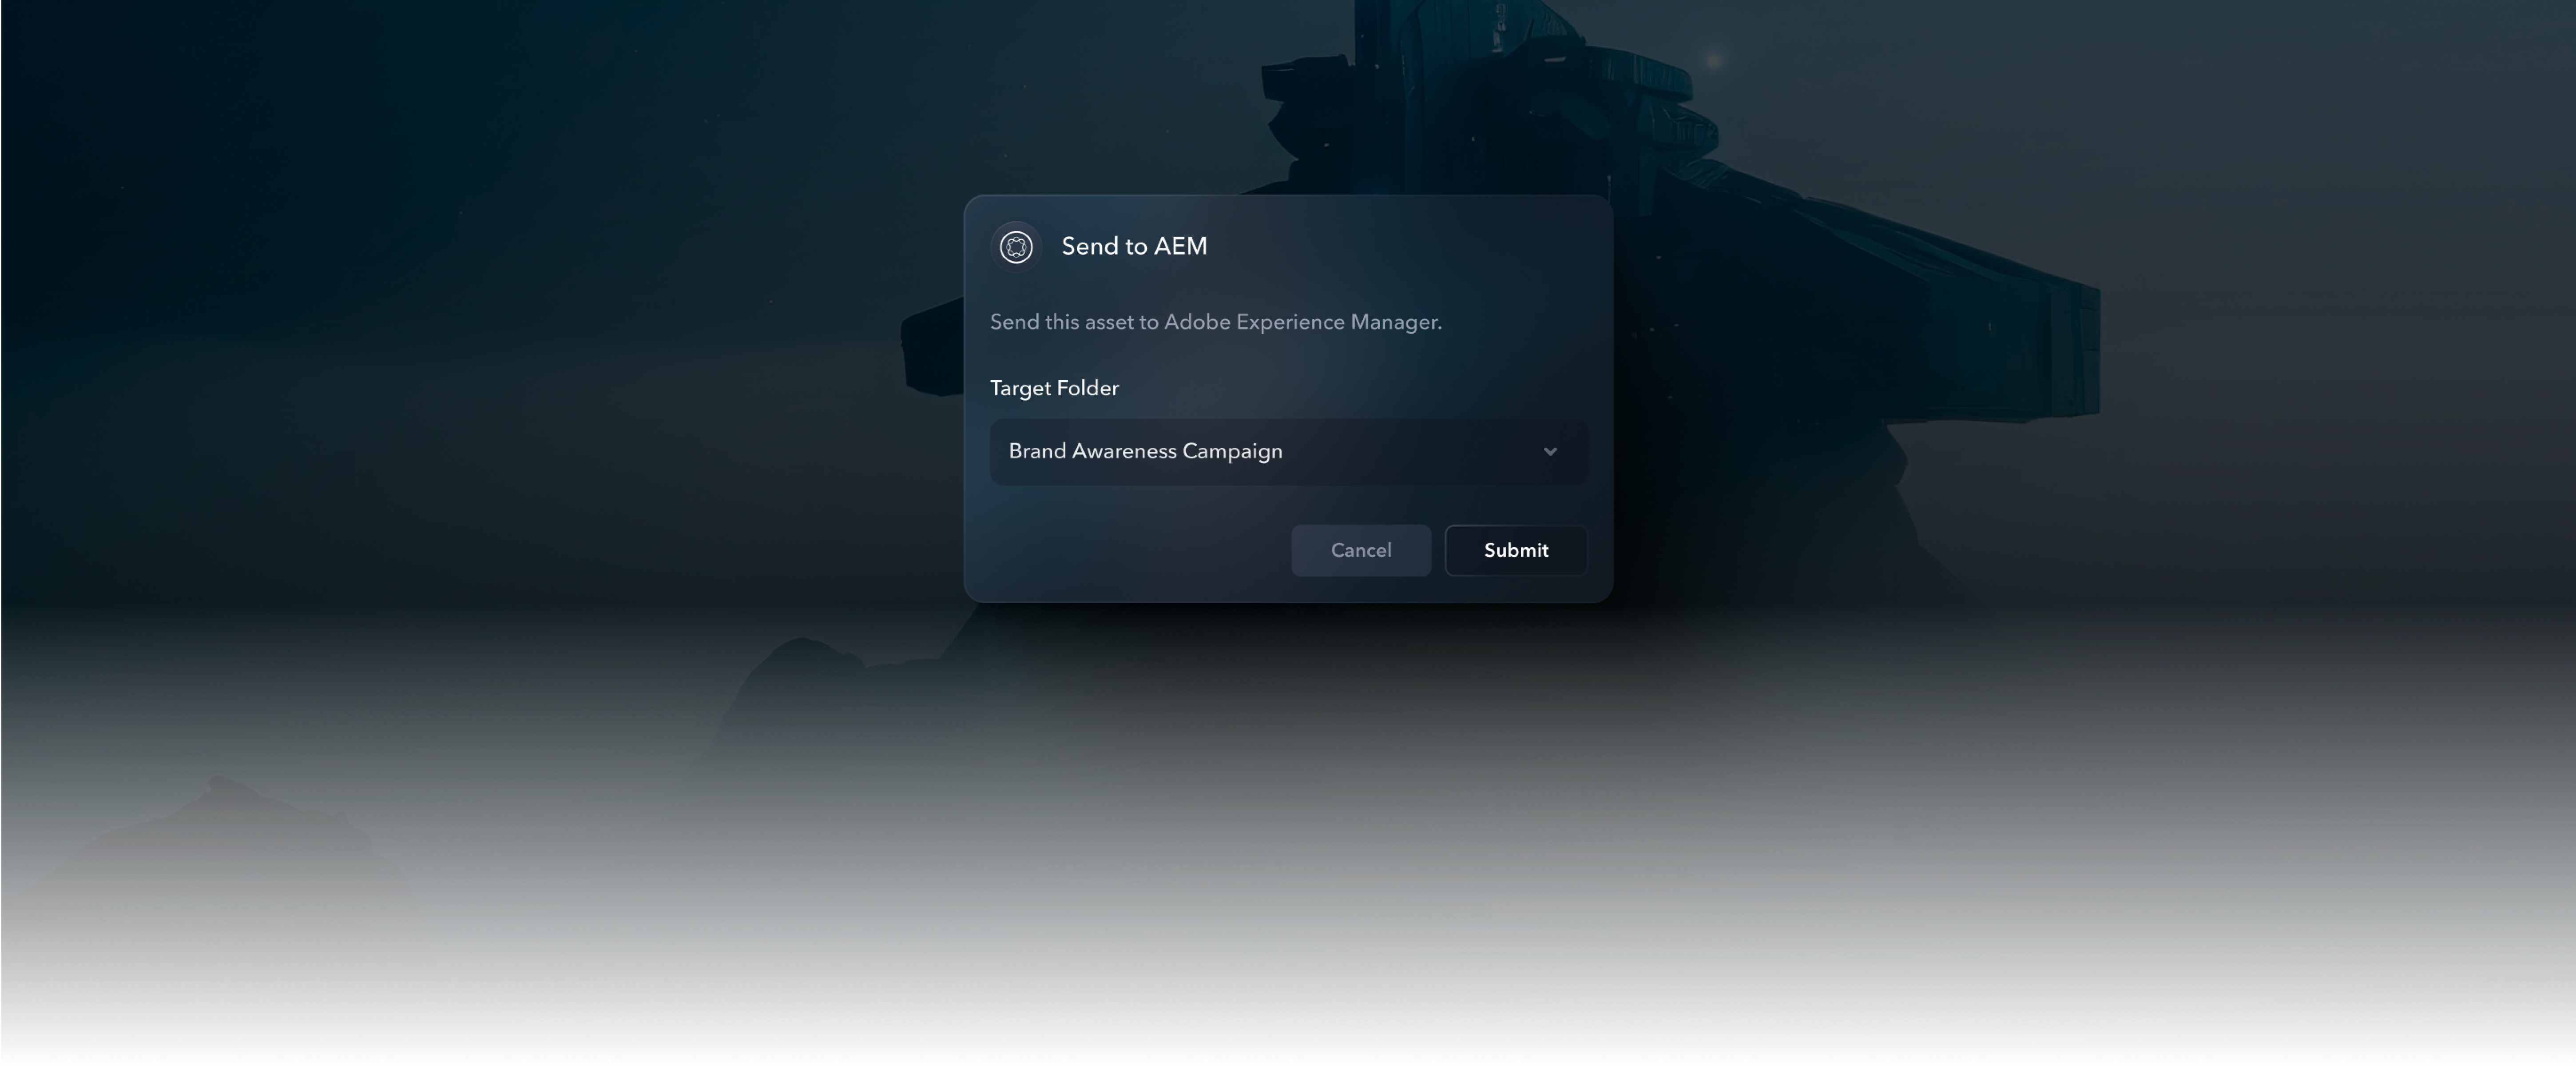This screenshot has height=1066, width=2576.
Task: Click the backdrop below the dialog box
Action: (x=1287, y=800)
